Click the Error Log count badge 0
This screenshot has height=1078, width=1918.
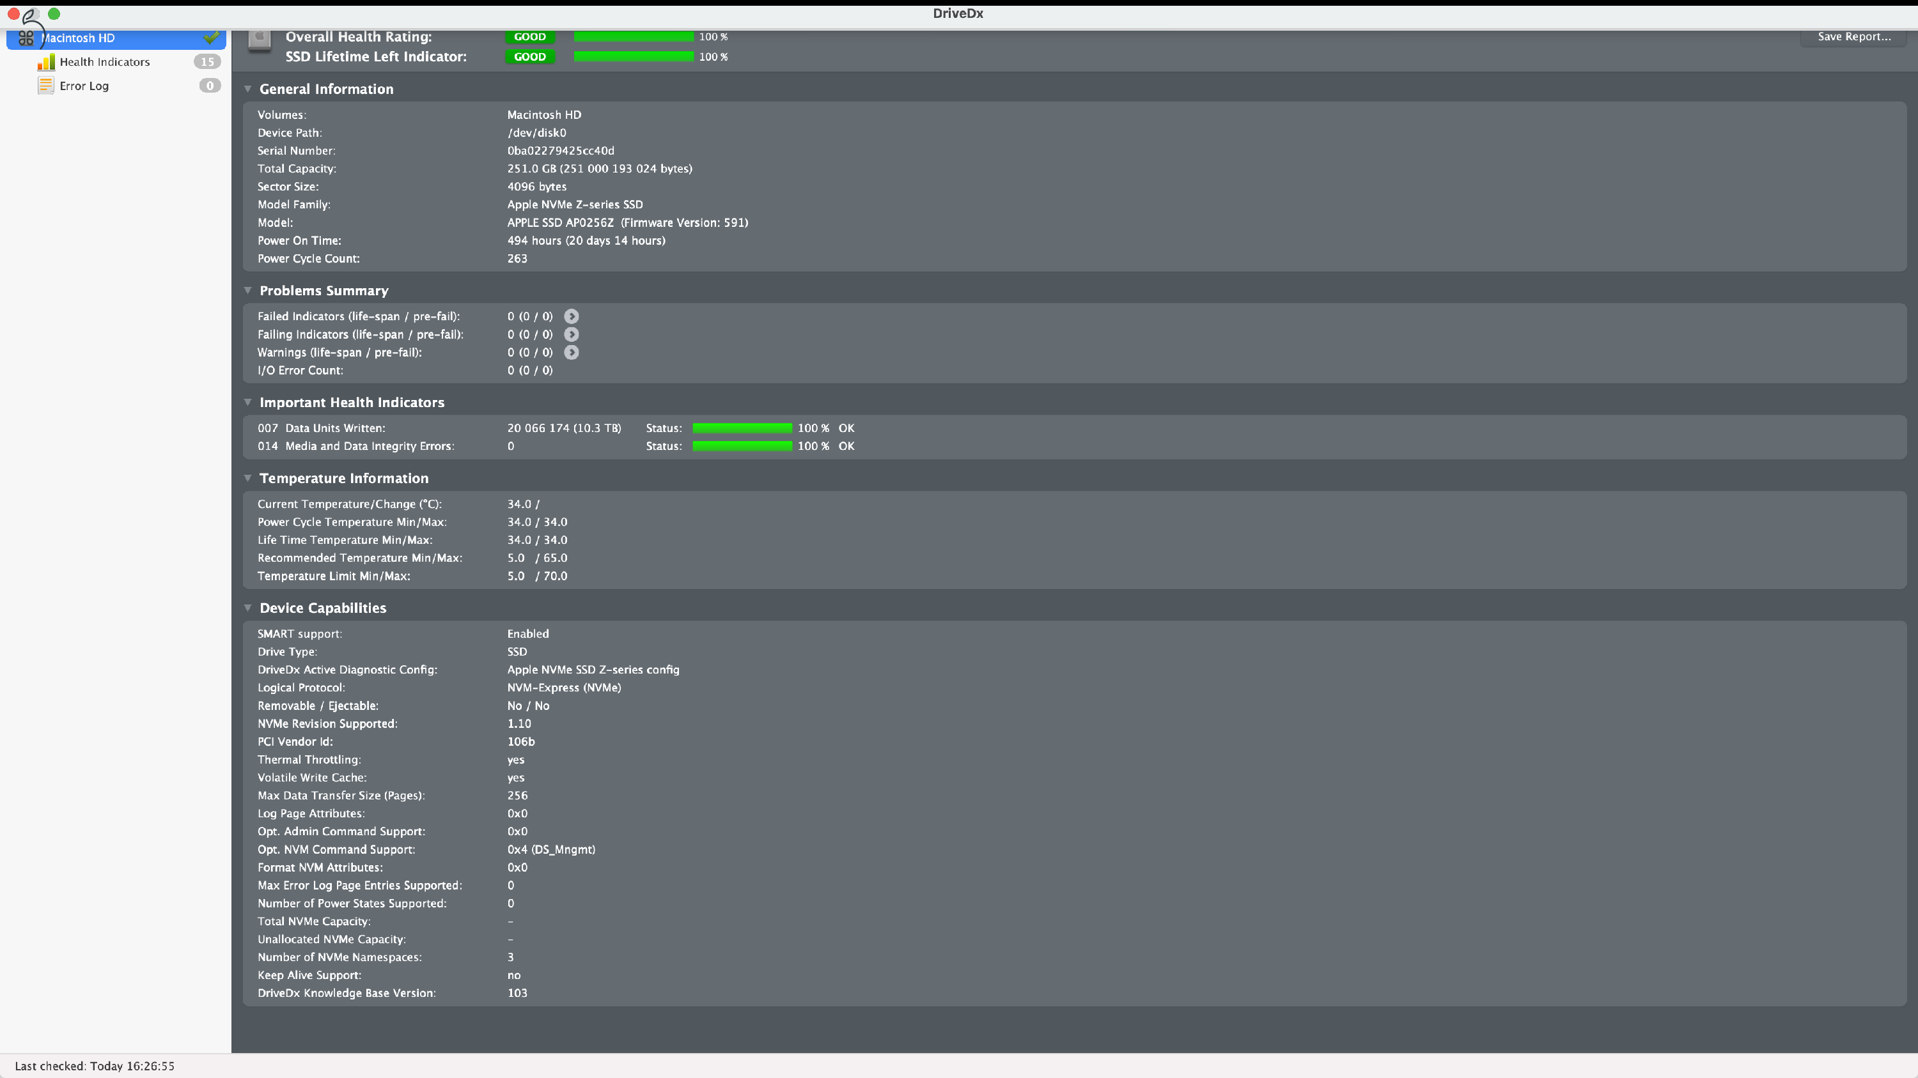tap(210, 86)
